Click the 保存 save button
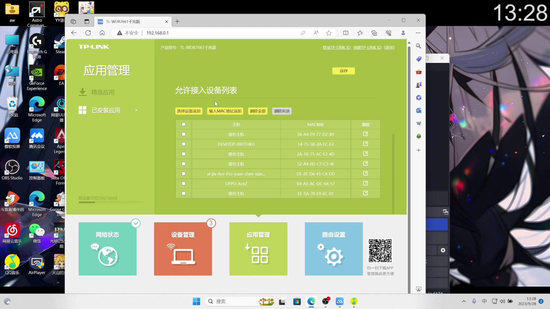 pyautogui.click(x=343, y=71)
